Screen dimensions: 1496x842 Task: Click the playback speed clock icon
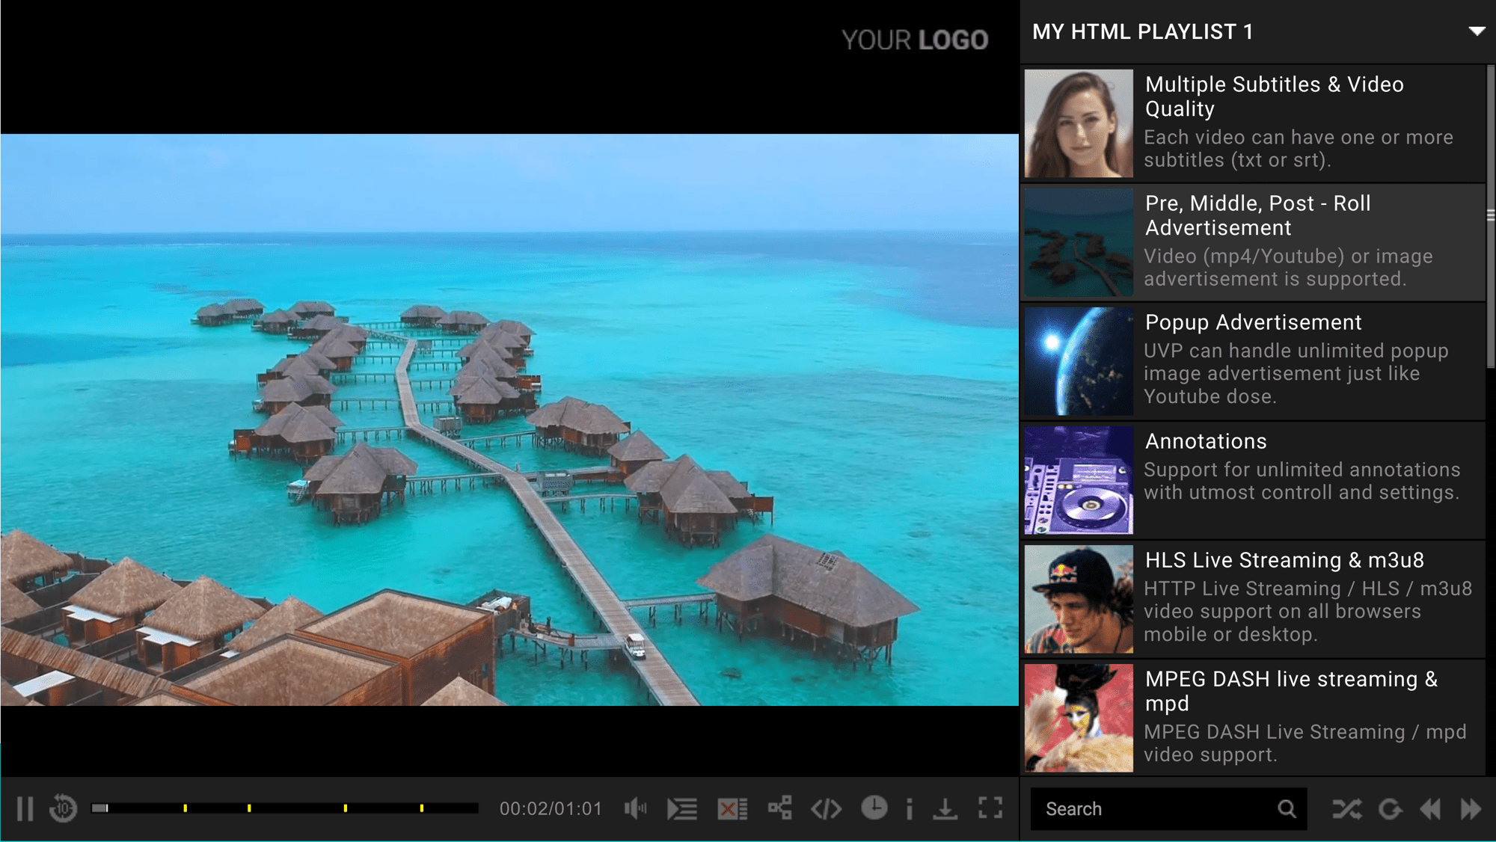coord(874,808)
